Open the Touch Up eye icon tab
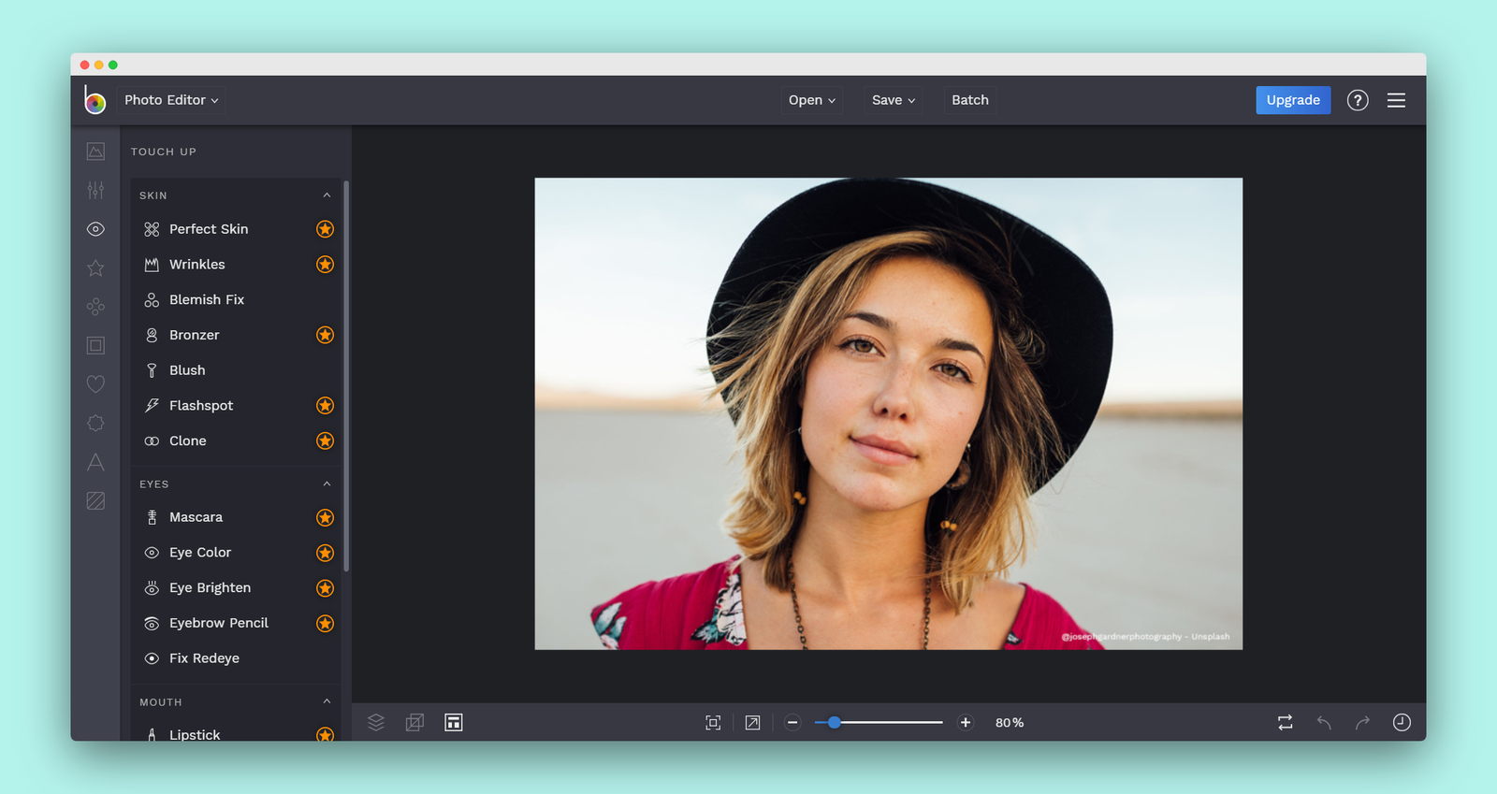This screenshot has width=1497, height=794. tap(95, 229)
